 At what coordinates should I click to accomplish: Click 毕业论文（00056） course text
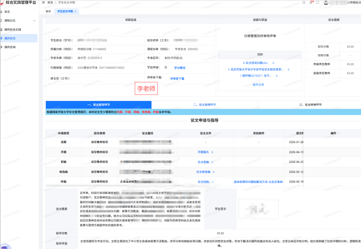click(x=186, y=49)
